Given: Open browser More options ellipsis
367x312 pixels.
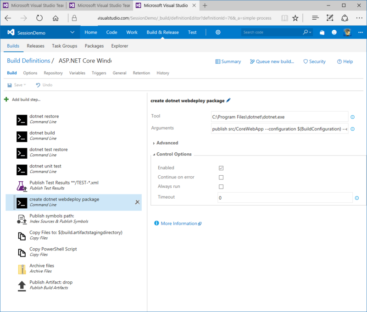Looking at the screenshot, I should click(x=359, y=18).
